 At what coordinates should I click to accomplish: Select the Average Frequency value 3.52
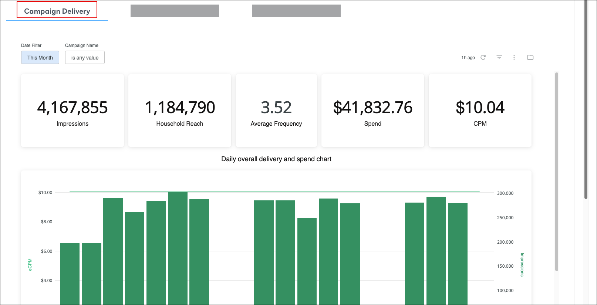pyautogui.click(x=276, y=108)
